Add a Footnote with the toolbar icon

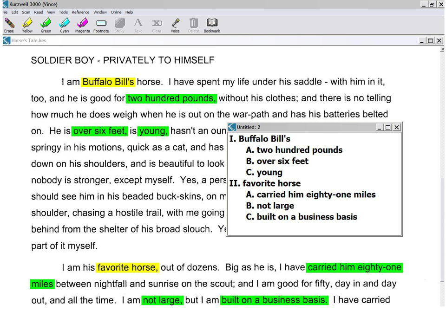[x=101, y=25]
